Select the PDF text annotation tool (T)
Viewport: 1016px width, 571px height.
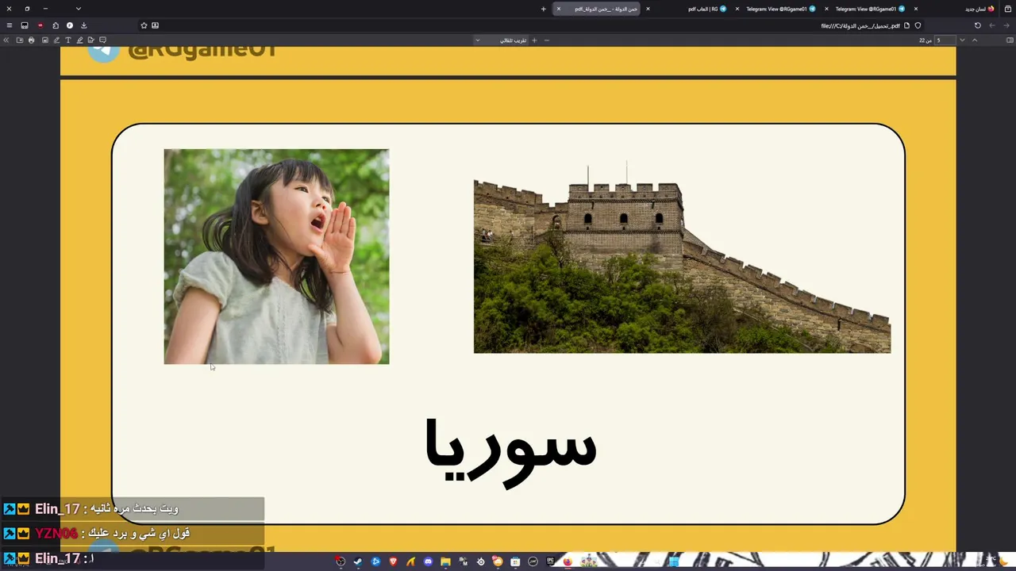pyautogui.click(x=68, y=40)
